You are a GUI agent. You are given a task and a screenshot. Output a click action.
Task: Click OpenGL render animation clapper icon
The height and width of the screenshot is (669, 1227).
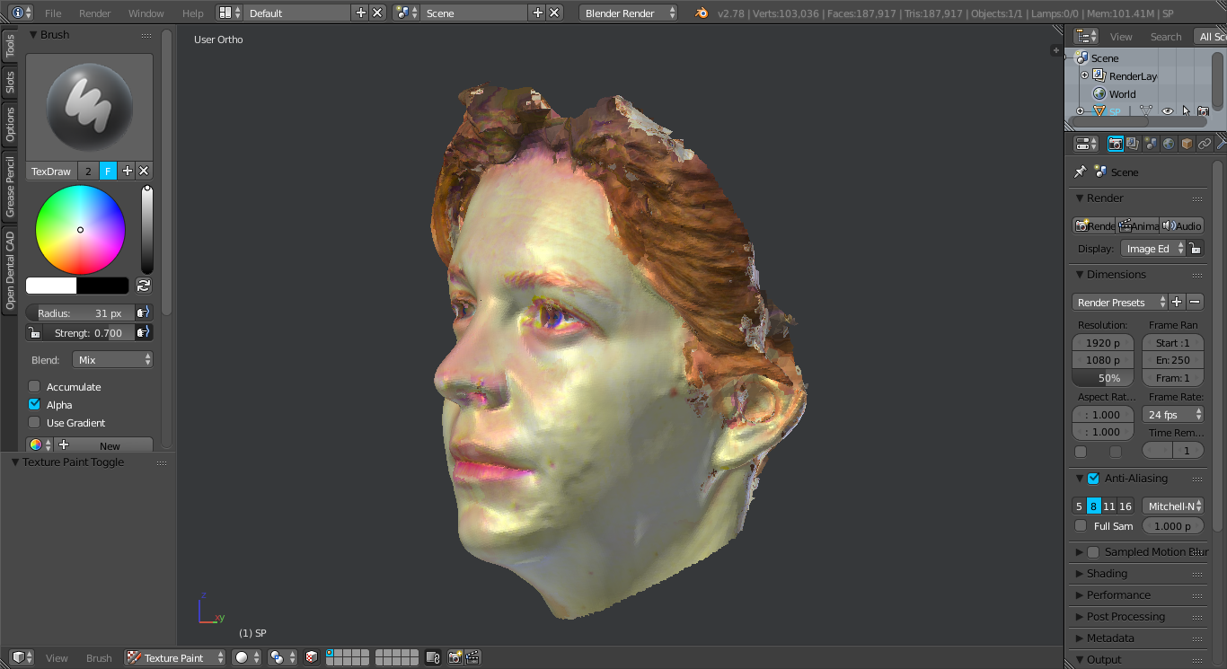click(x=472, y=657)
